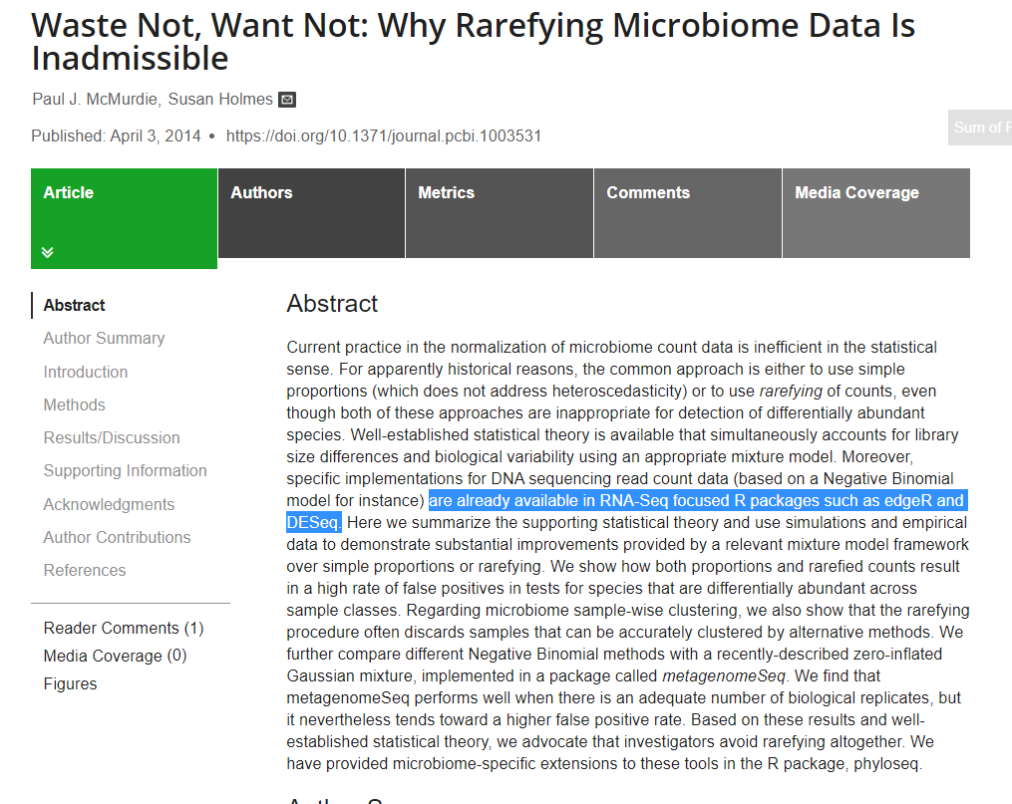This screenshot has width=1012, height=804.
Task: Expand the Article tab double chevron
Action: (48, 252)
